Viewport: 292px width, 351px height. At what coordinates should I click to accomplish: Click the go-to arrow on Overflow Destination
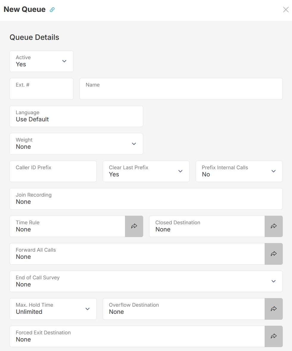[x=274, y=309]
